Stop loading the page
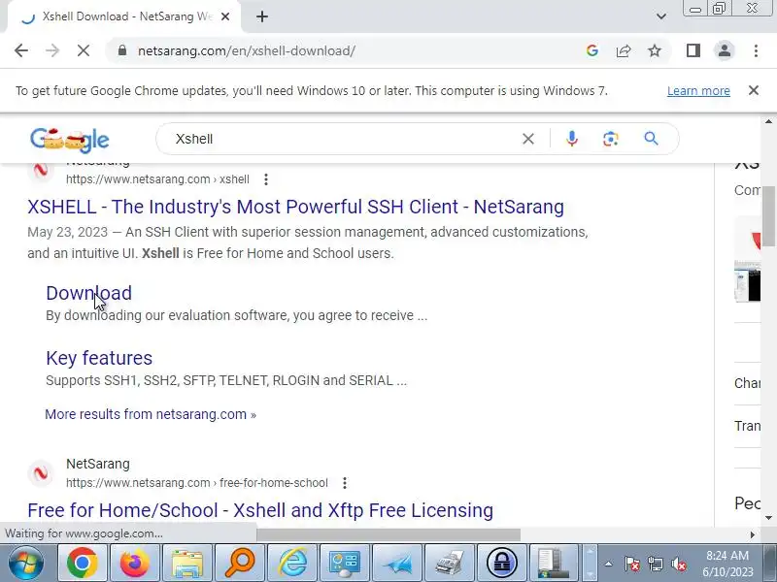 tap(84, 50)
